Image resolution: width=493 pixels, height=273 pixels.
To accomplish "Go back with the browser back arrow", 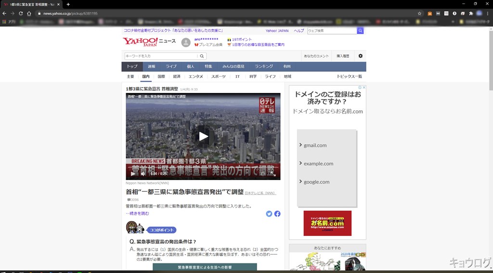I will click(4, 13).
